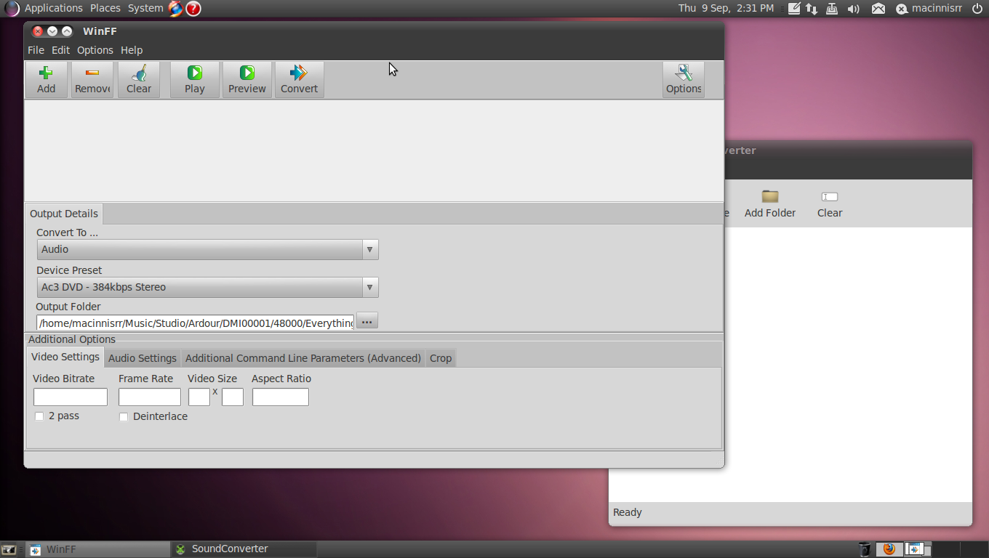989x558 pixels.
Task: Switch to the Audio Settings tab
Action: pos(143,358)
